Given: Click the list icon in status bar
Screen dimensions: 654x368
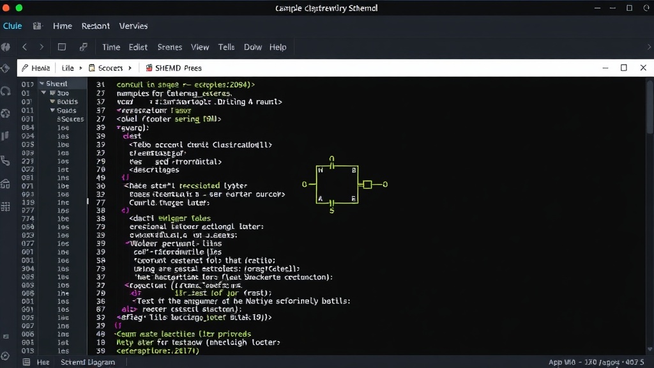Looking at the screenshot, I should 26,362.
